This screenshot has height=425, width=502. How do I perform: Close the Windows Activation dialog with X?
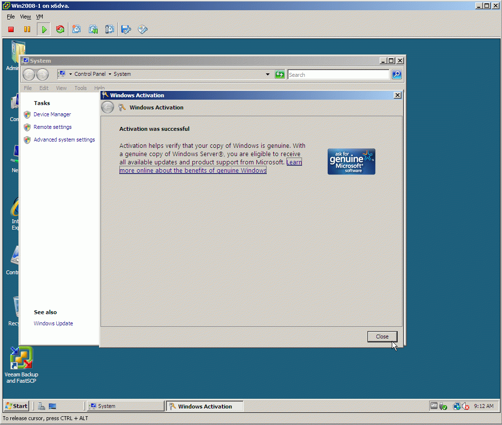coord(397,95)
